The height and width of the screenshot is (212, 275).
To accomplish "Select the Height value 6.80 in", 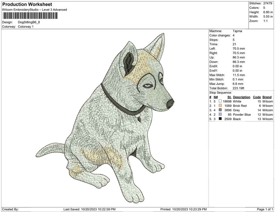I will 268,12.
